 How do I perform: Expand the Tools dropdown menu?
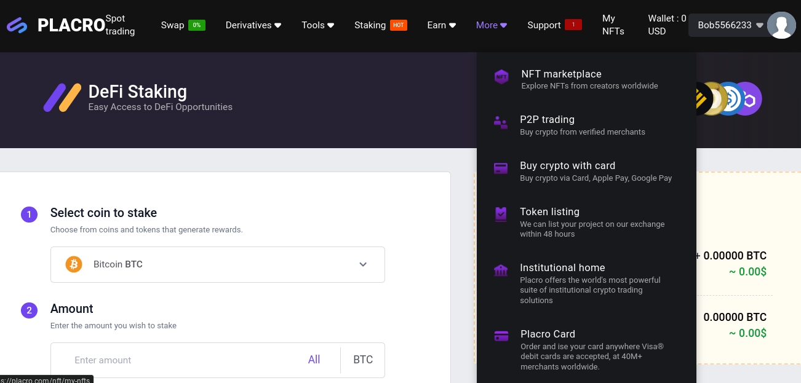317,25
